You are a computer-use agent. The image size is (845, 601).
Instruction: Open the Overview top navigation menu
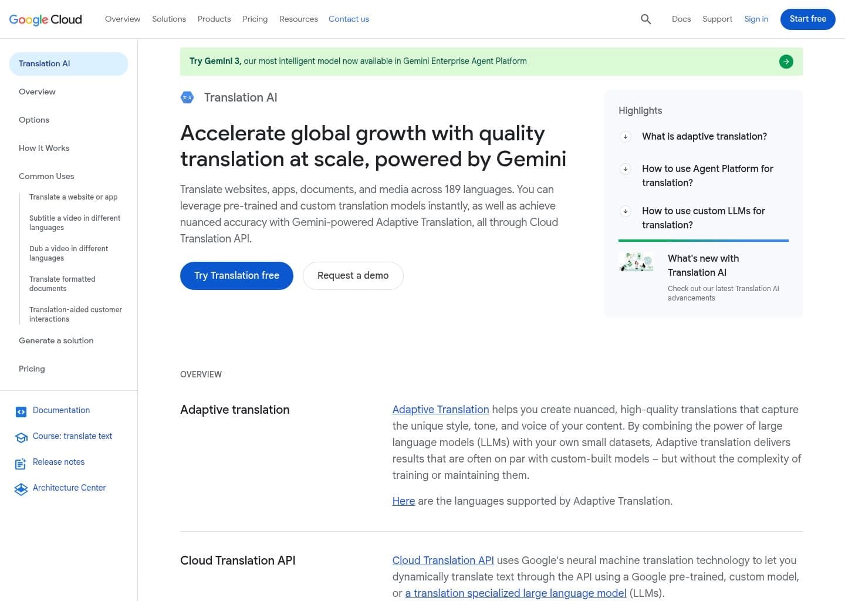point(123,19)
